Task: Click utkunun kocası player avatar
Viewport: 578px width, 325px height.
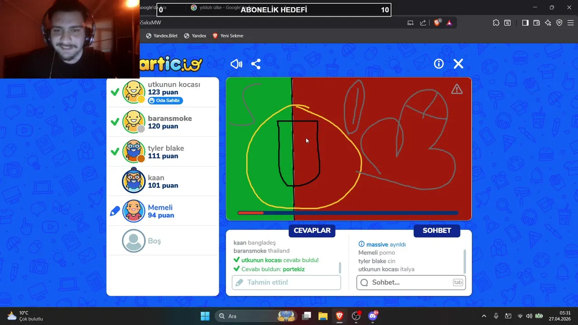Action: tap(134, 92)
